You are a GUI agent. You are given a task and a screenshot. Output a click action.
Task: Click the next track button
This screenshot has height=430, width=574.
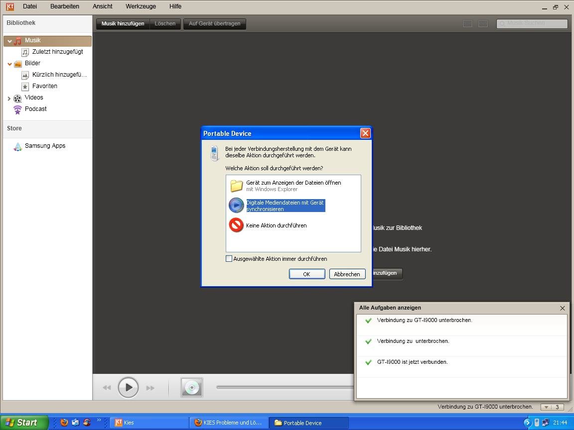150,388
